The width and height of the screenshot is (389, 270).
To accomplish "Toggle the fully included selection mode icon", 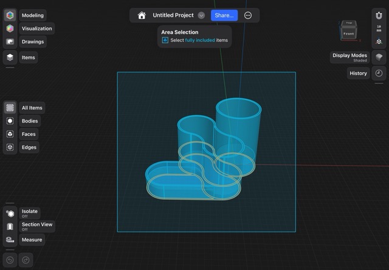I will tap(165, 40).
